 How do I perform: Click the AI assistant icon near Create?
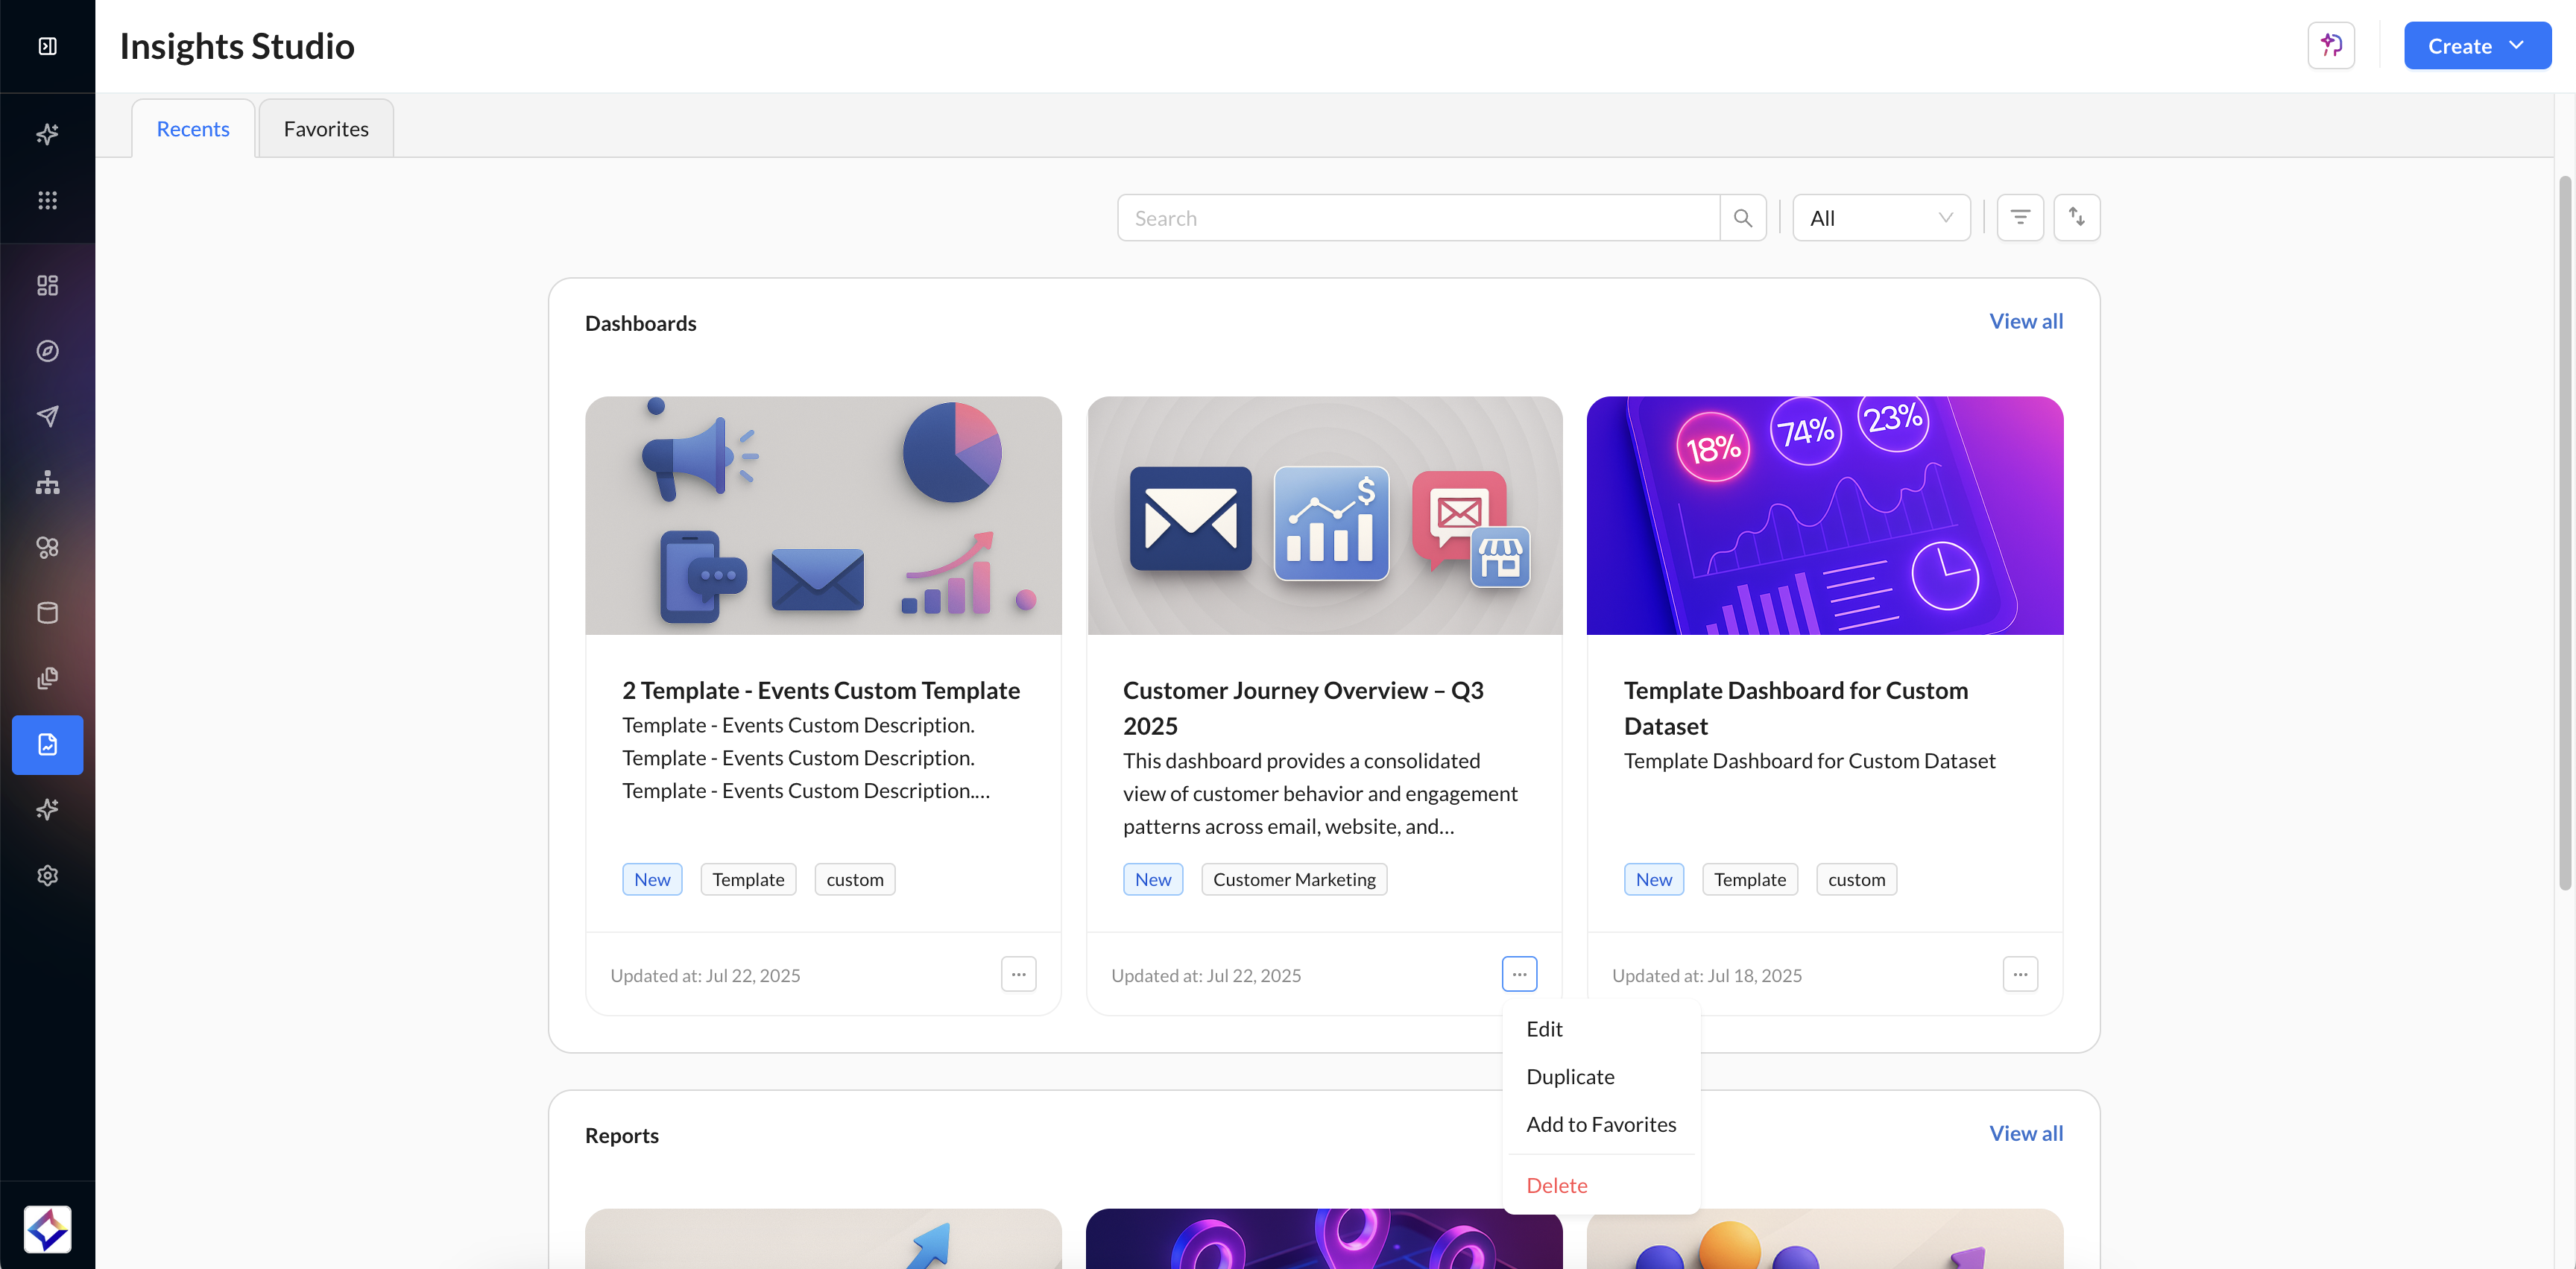(2330, 46)
